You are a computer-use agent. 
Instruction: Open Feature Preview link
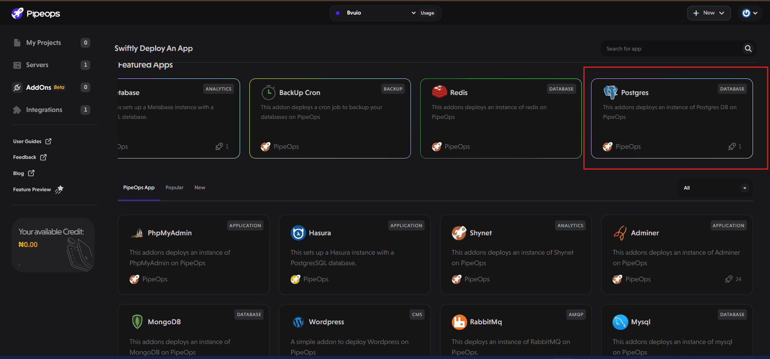[x=38, y=189]
